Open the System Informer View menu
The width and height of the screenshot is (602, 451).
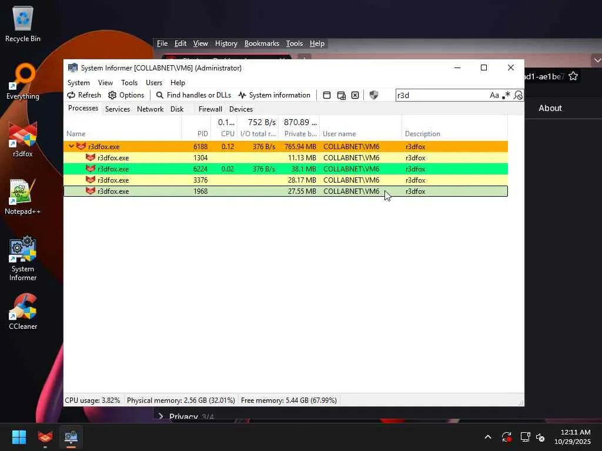click(x=105, y=83)
